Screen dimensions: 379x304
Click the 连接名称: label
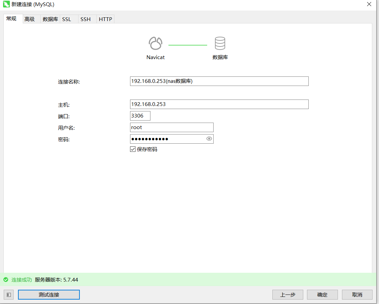click(x=69, y=82)
